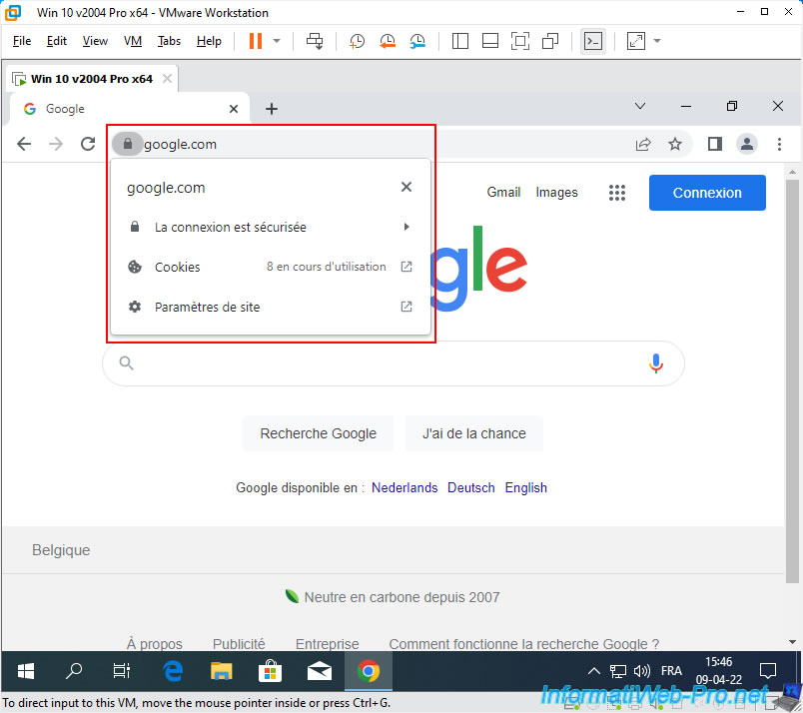803x713 pixels.
Task: Open the VM menu
Action: coord(133,41)
